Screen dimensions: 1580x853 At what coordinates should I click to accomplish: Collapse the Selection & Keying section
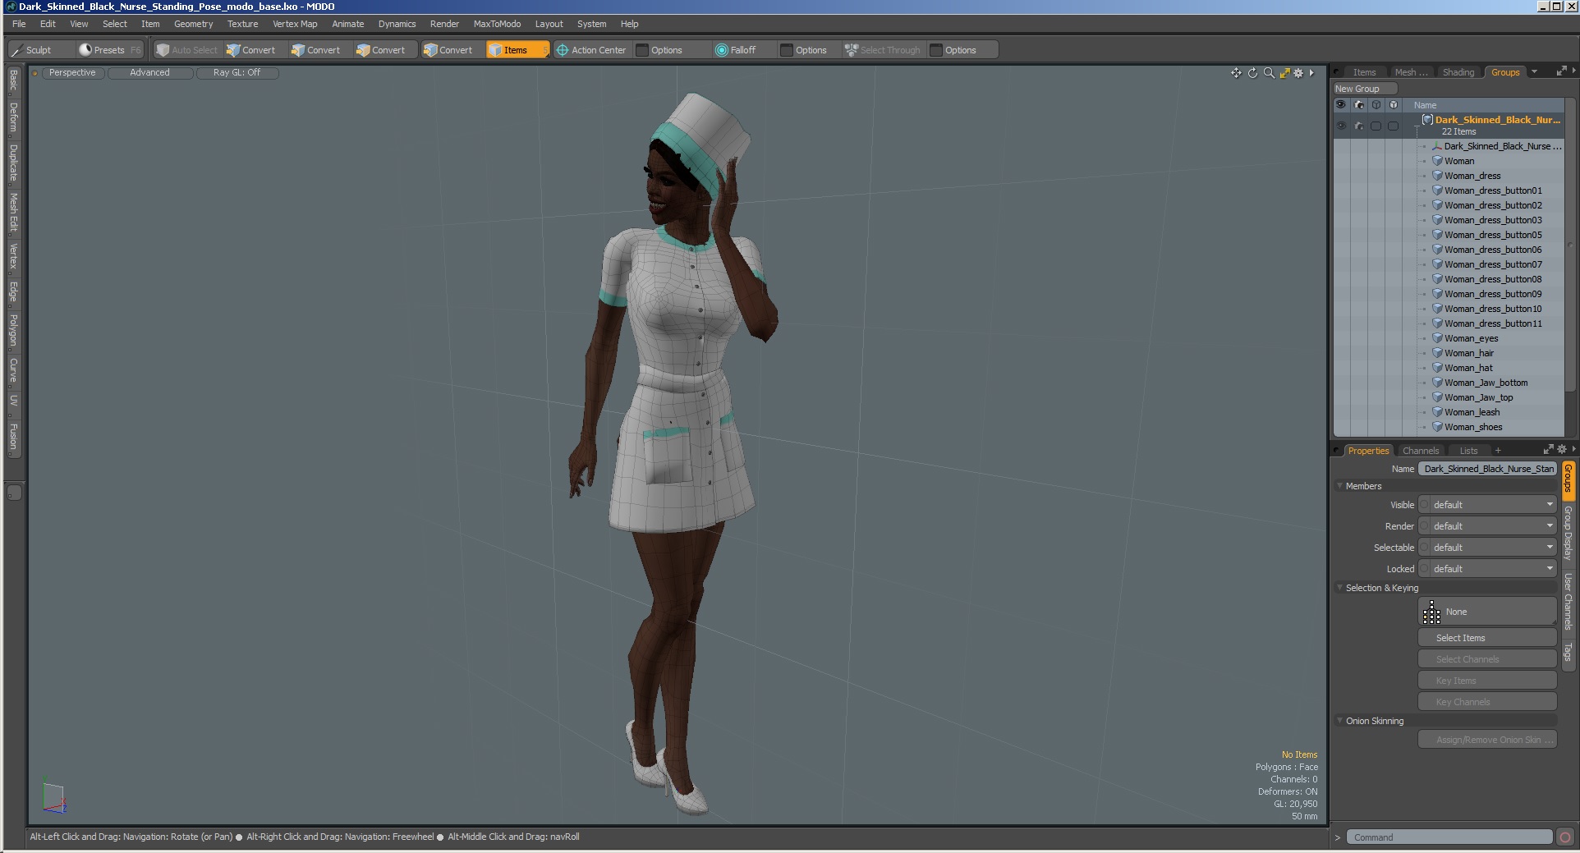tap(1340, 588)
